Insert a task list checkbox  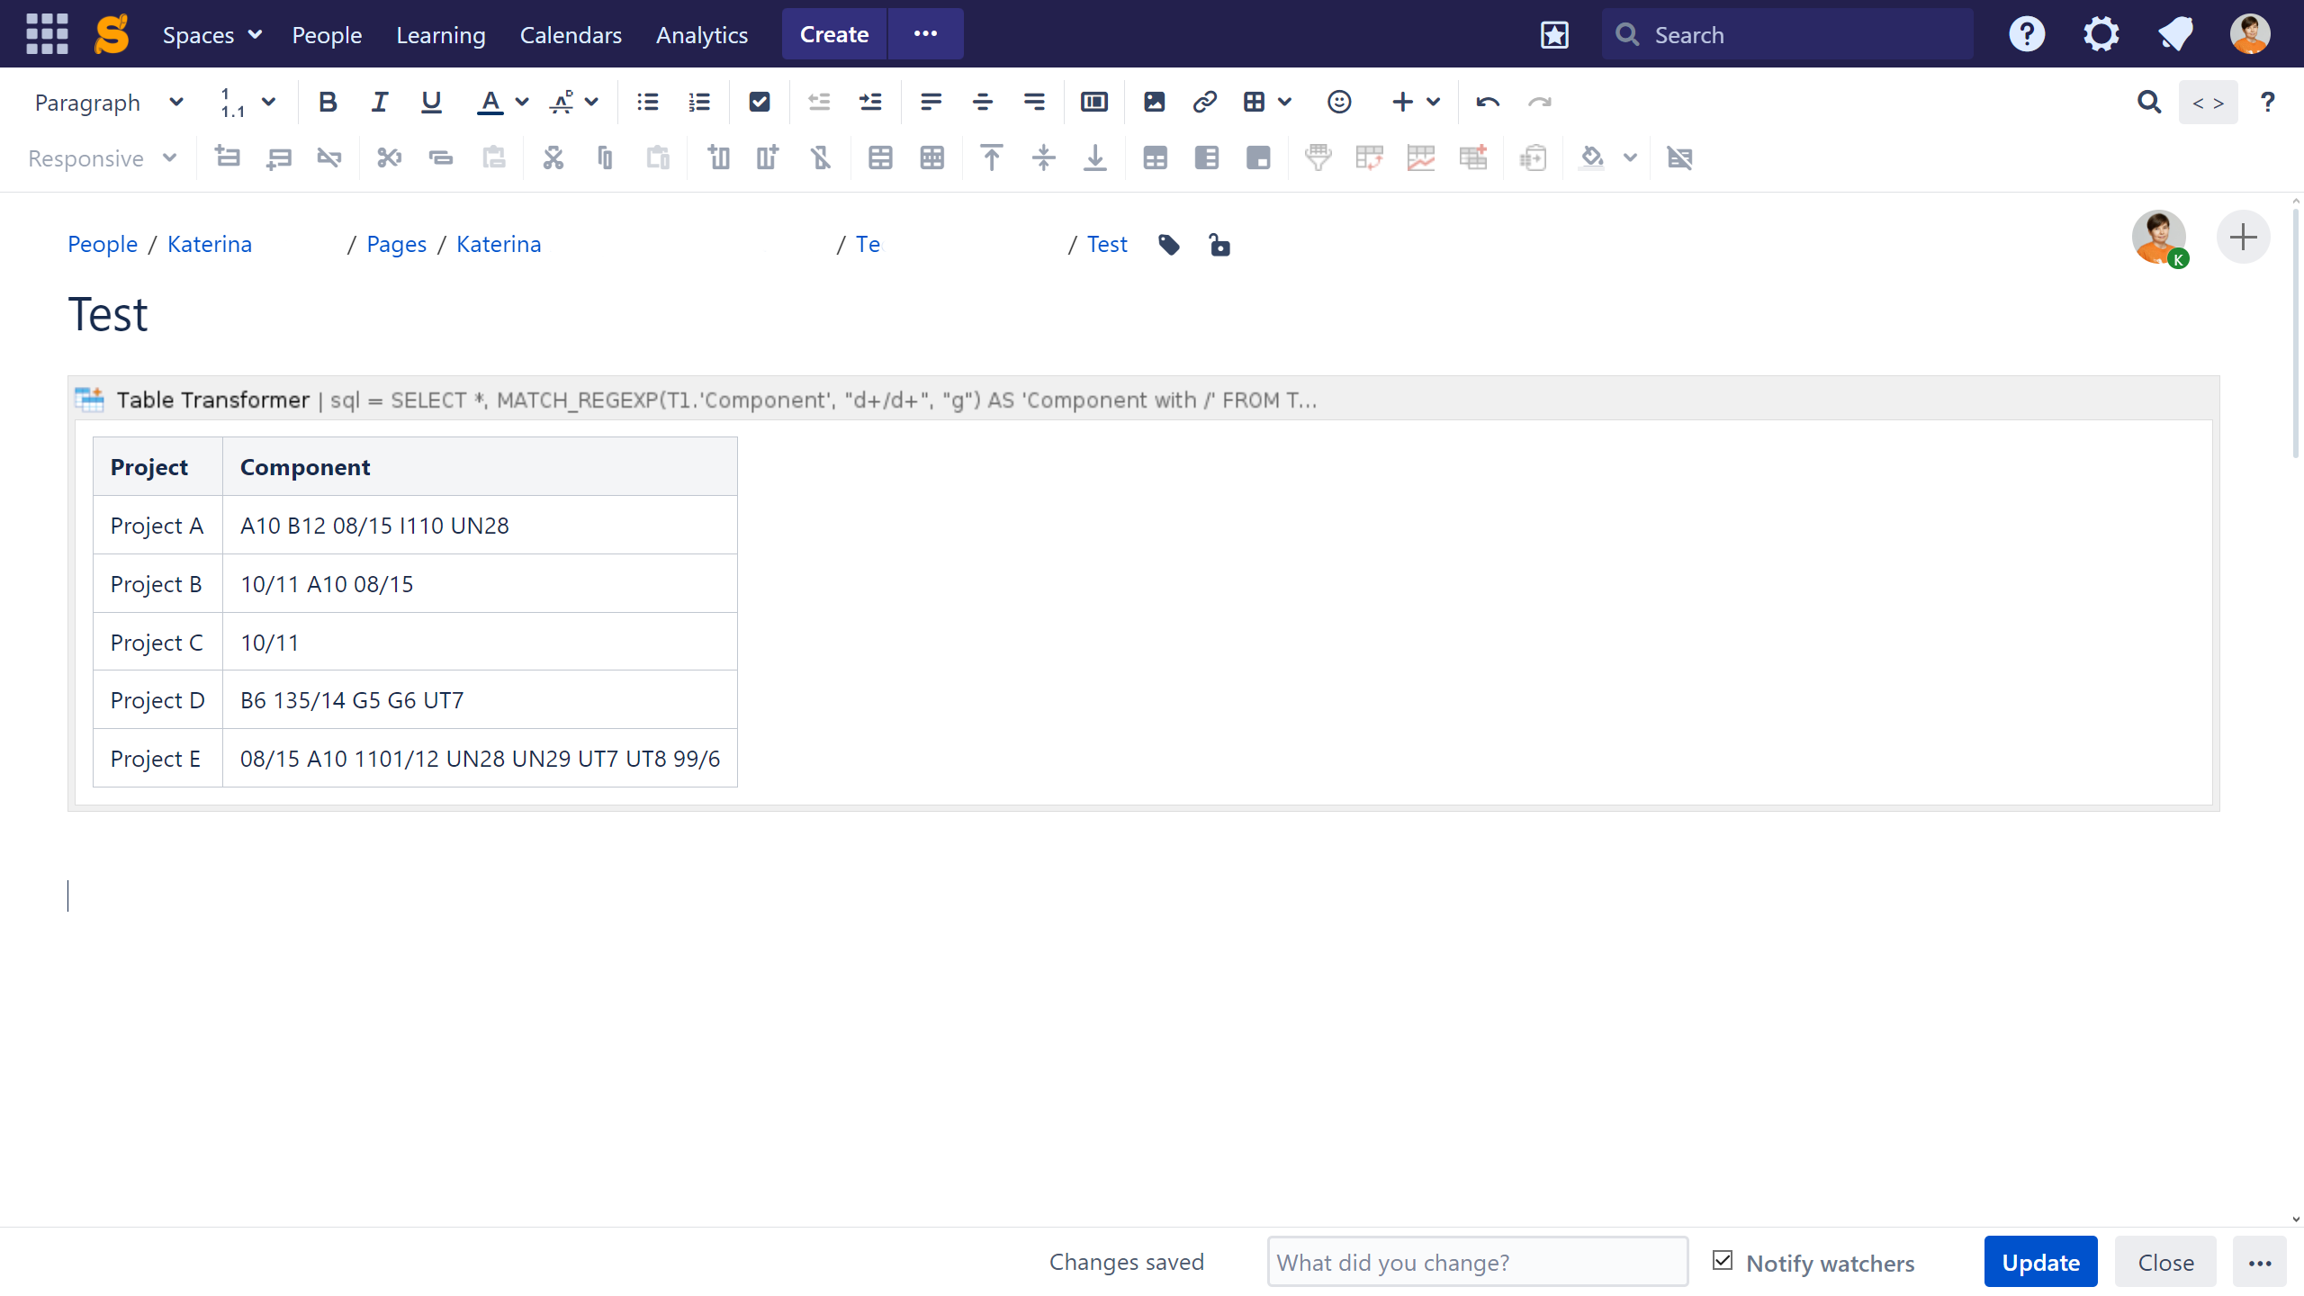[x=759, y=103]
